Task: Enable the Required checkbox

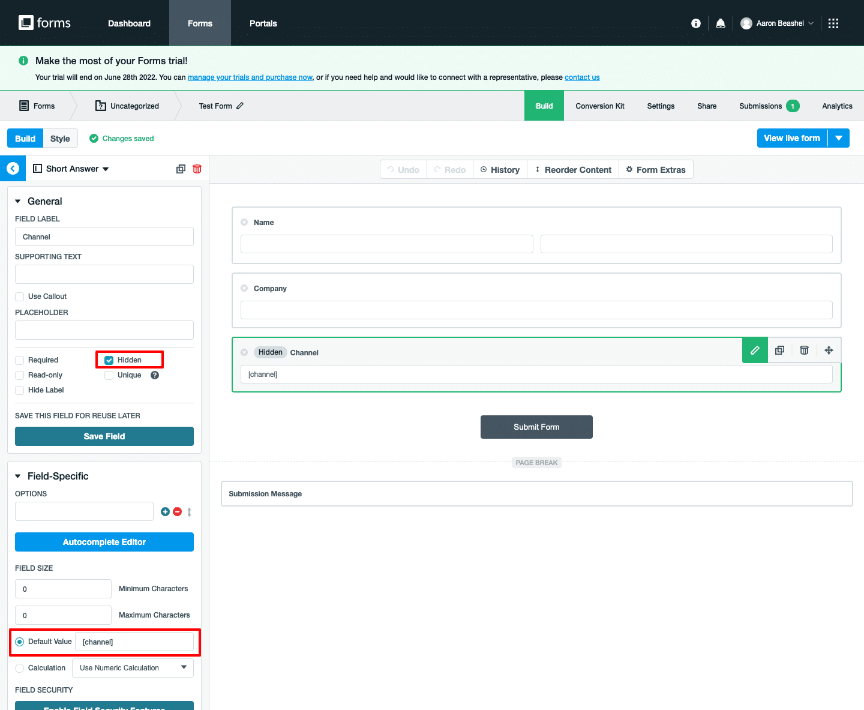Action: pos(19,360)
